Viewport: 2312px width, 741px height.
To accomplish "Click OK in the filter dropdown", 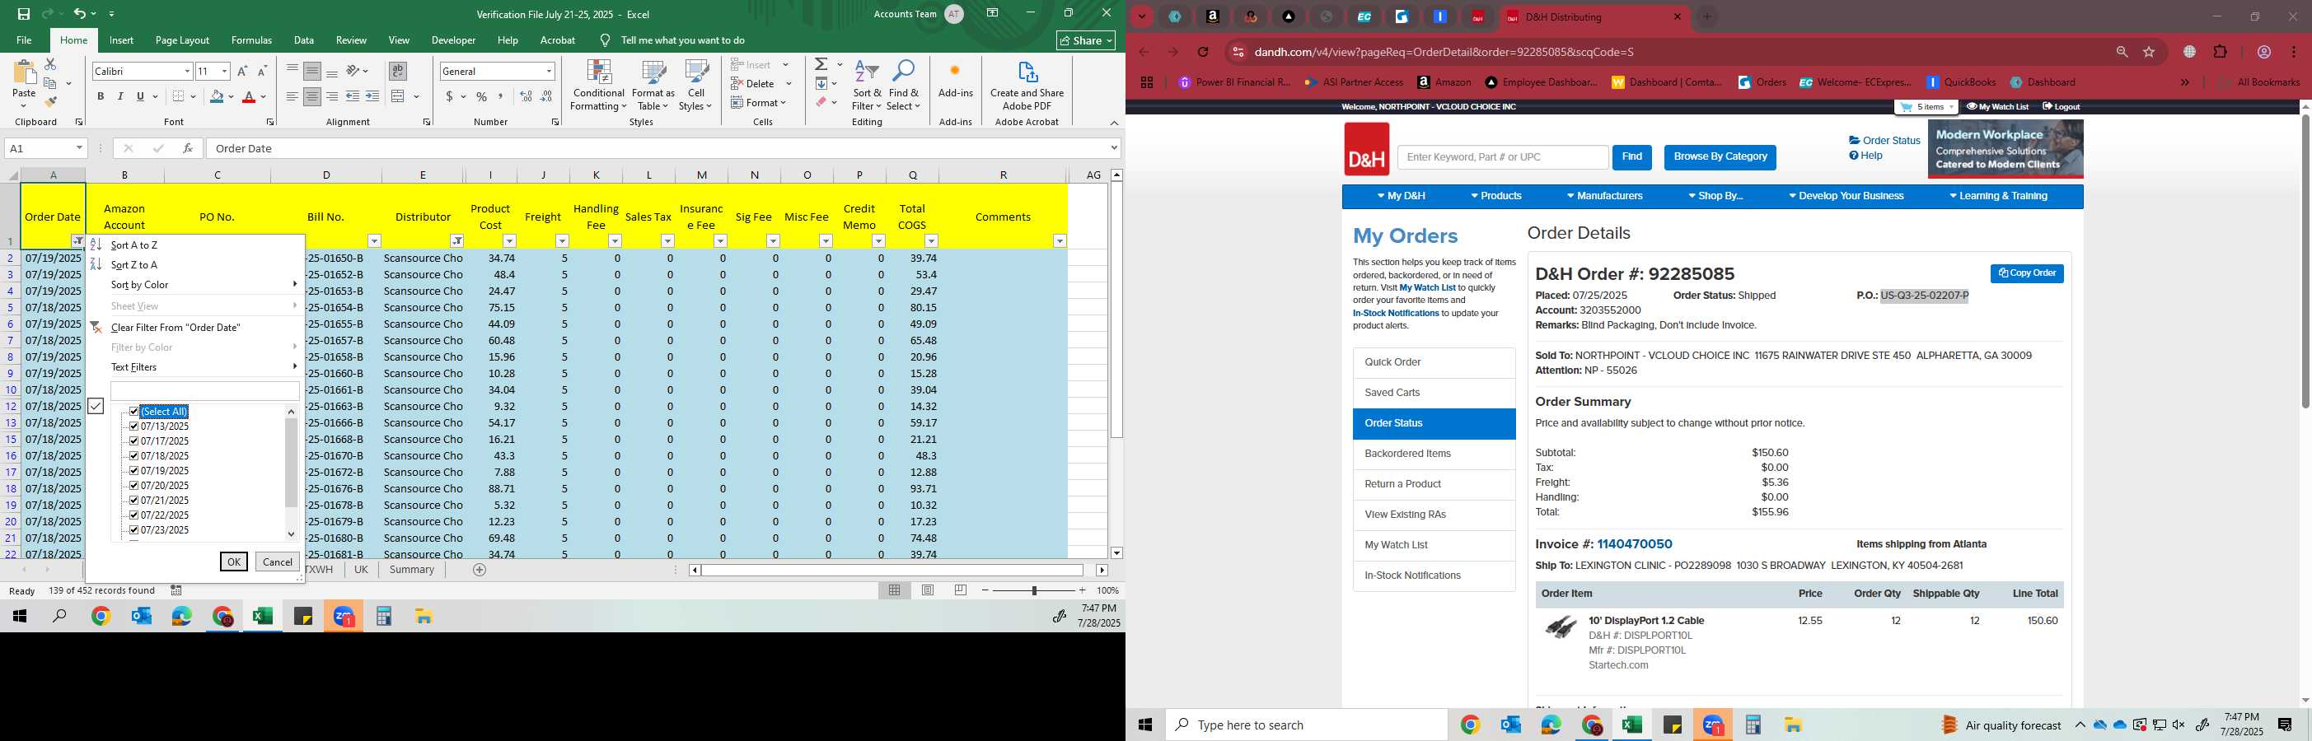I will pyautogui.click(x=233, y=562).
